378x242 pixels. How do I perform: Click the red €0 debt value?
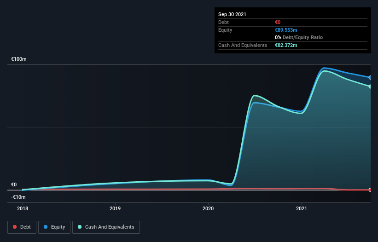coord(278,22)
